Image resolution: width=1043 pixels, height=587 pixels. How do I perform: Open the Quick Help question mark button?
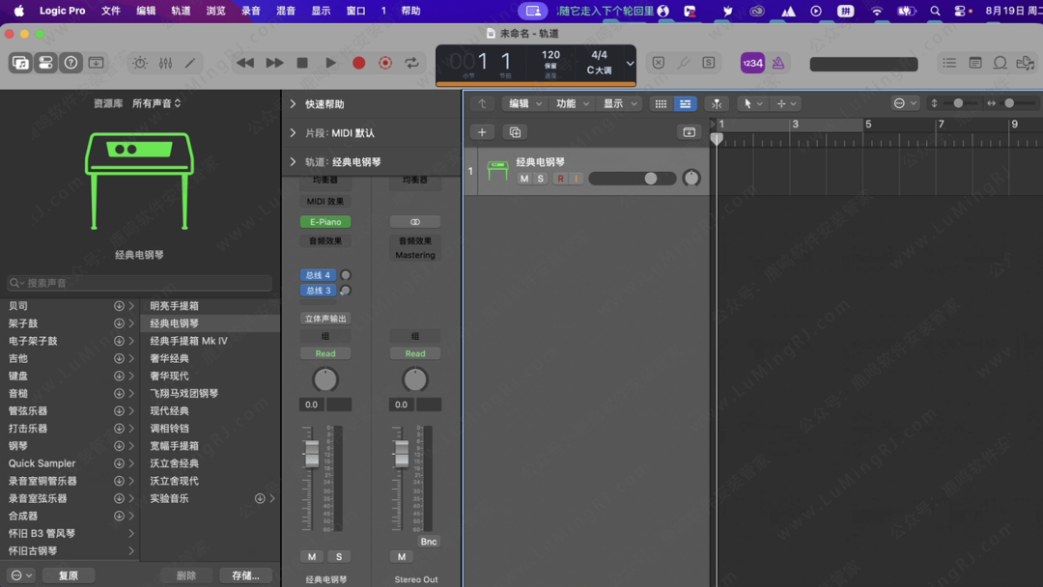click(70, 63)
